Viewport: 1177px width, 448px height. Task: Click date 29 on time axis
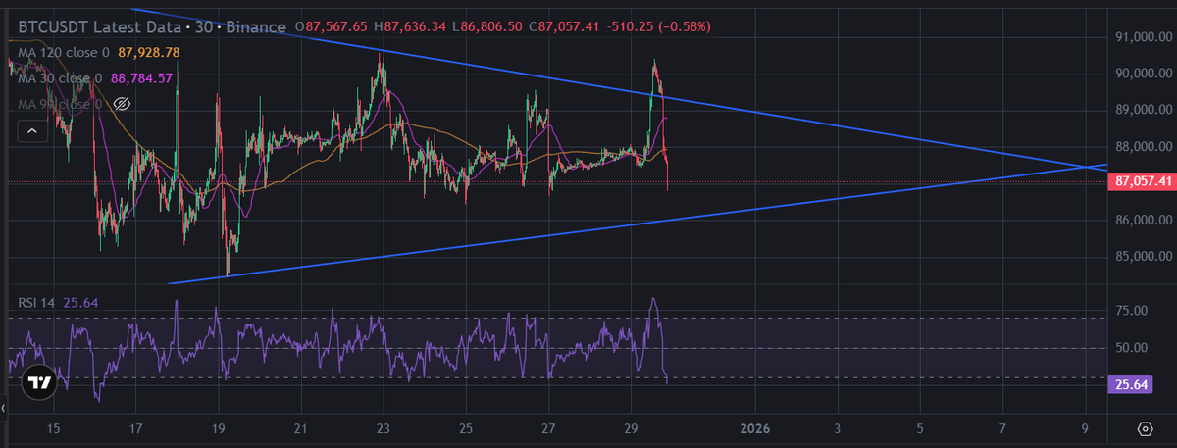coord(631,428)
